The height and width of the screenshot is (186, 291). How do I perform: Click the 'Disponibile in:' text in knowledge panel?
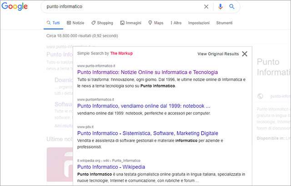click(271, 138)
